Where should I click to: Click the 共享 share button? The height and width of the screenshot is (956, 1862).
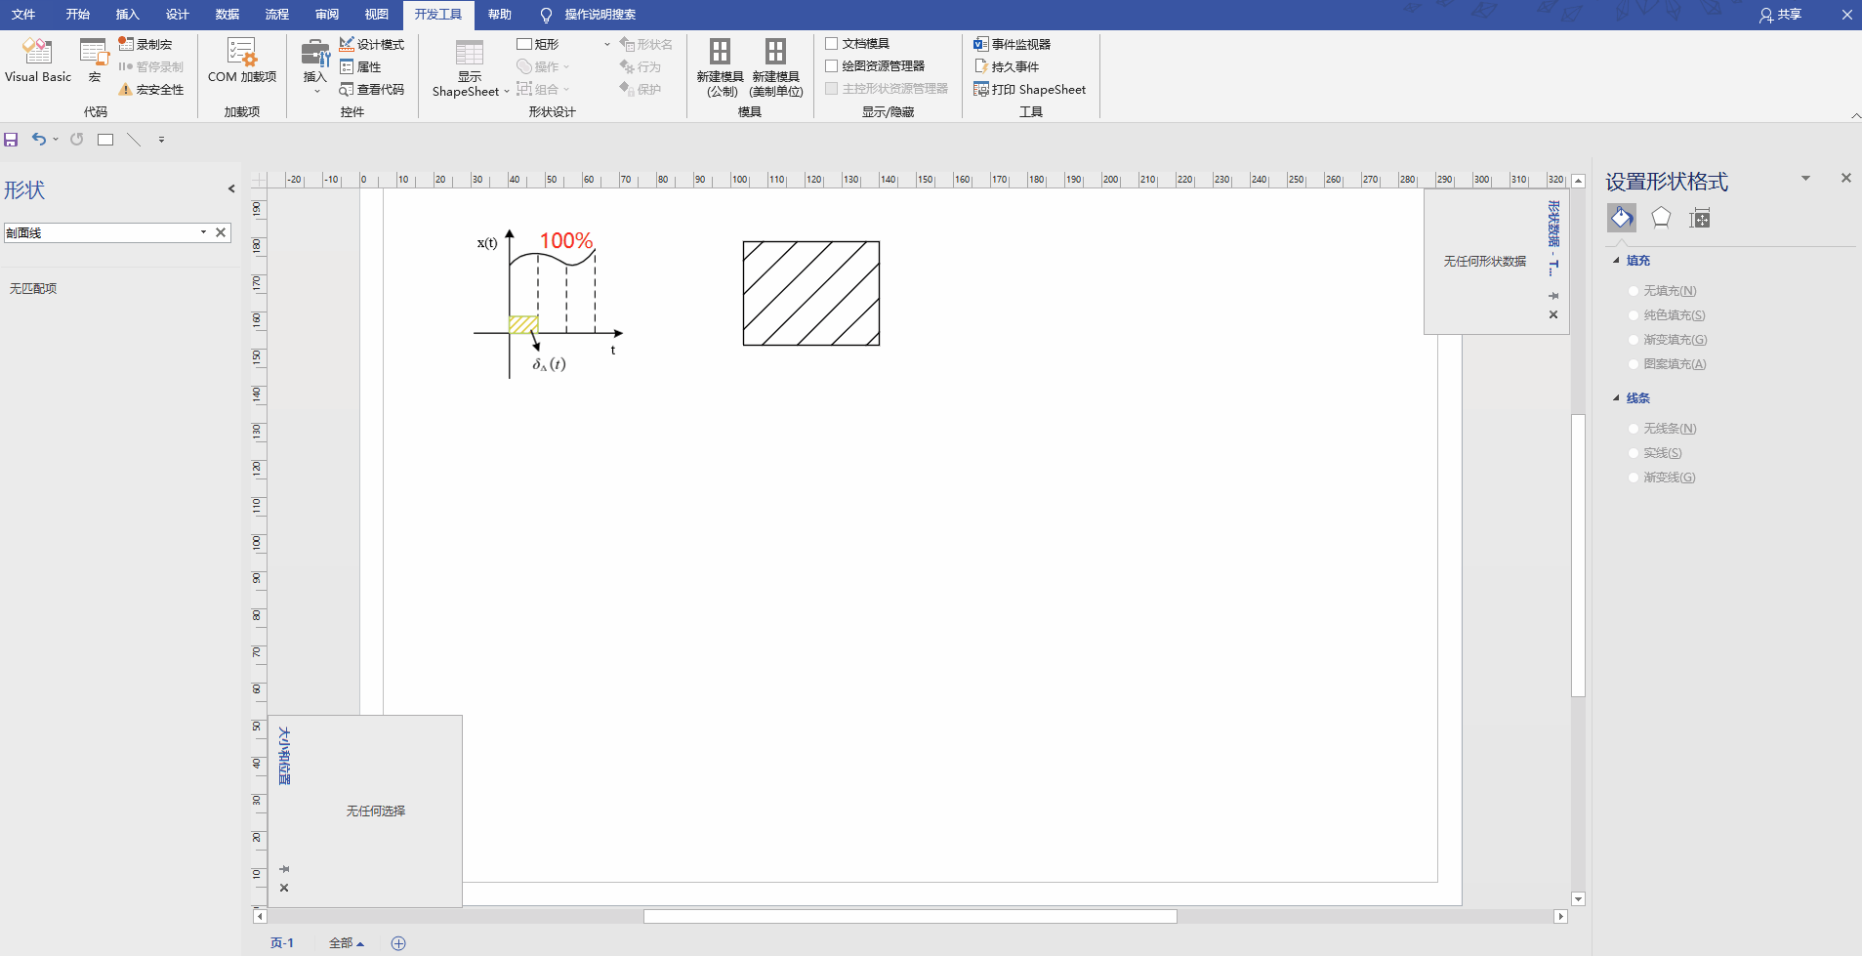tap(1780, 15)
